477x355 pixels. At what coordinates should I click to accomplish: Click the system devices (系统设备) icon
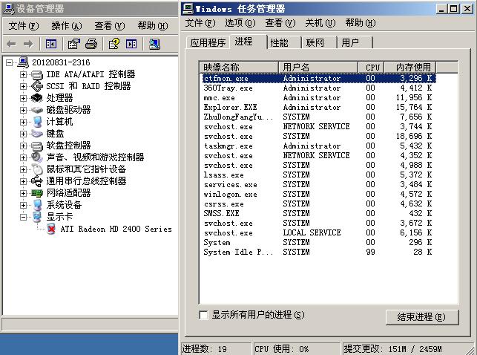point(37,205)
